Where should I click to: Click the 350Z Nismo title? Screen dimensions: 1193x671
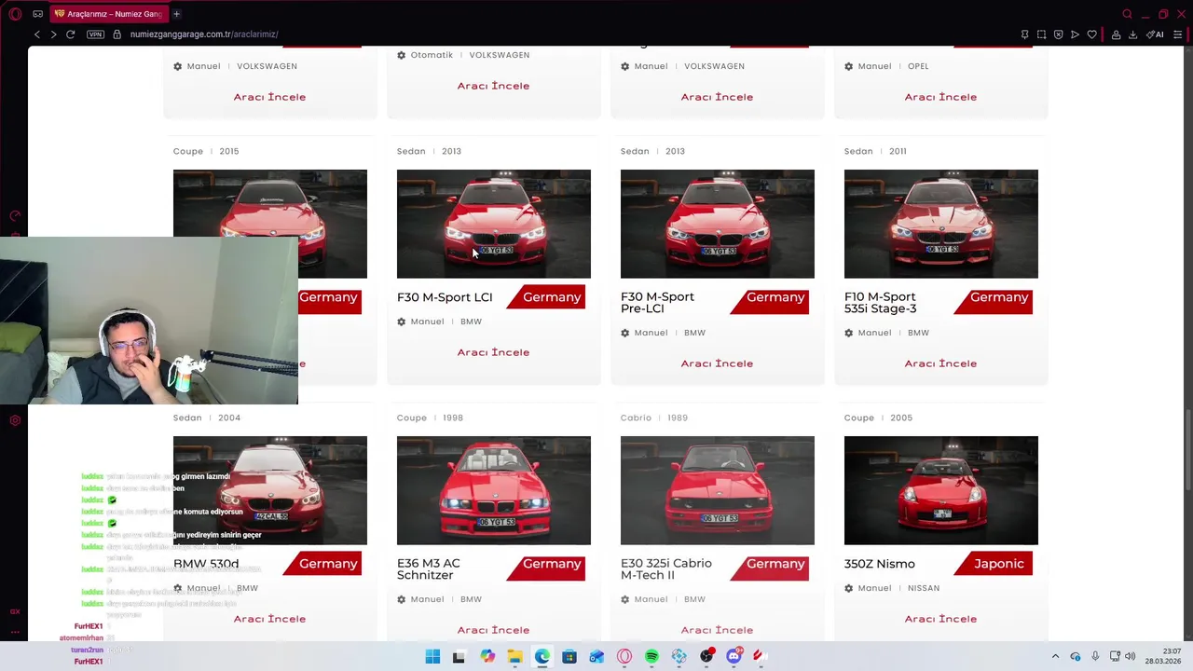880,564
